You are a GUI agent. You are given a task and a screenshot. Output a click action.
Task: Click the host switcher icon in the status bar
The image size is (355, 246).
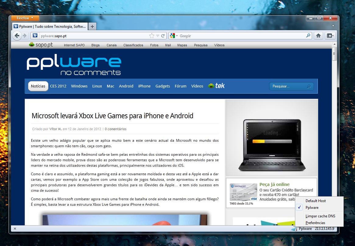click(x=294, y=229)
